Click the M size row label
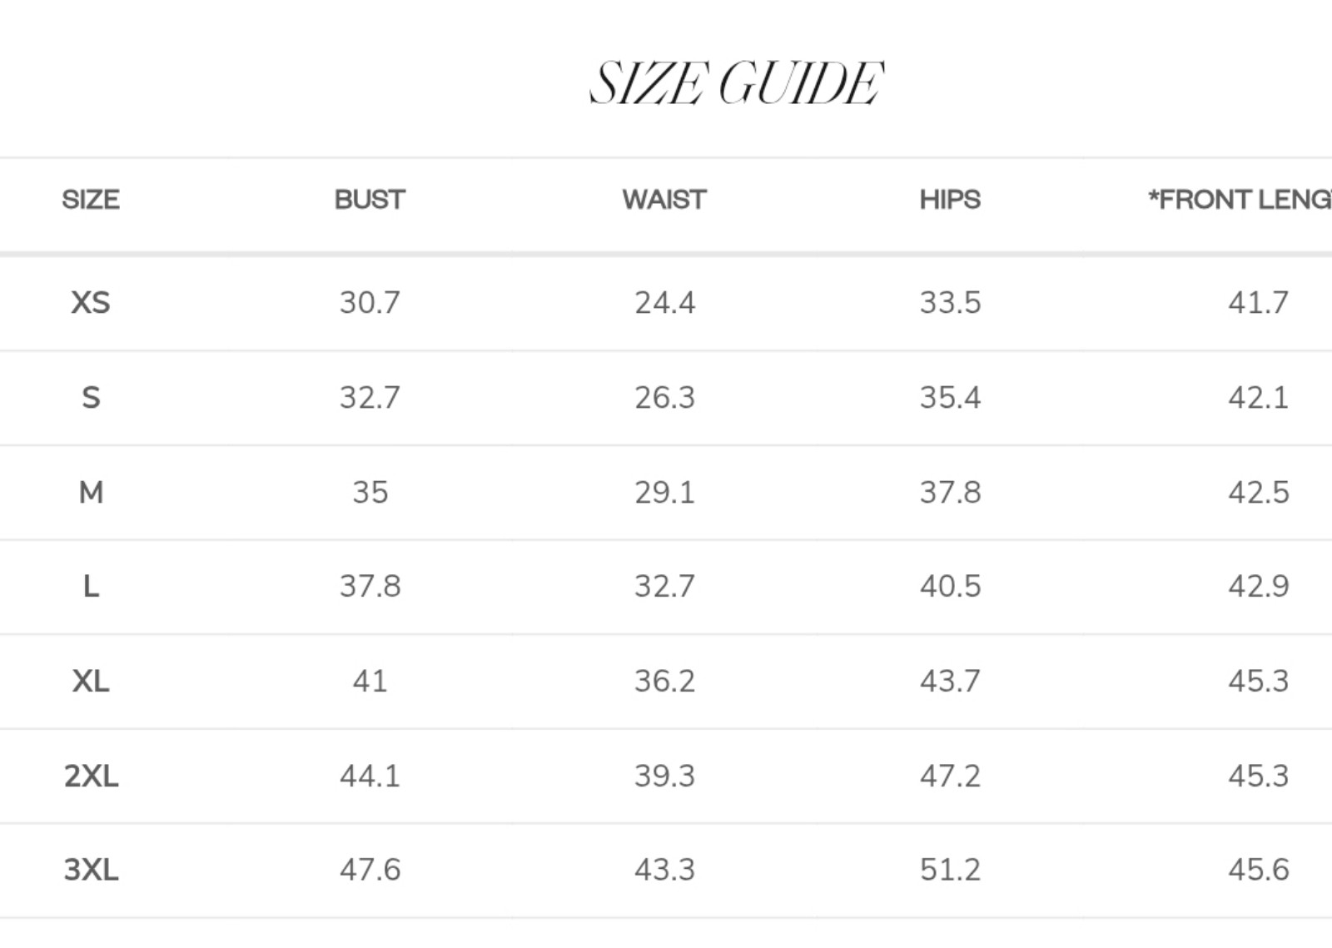 coord(91,492)
